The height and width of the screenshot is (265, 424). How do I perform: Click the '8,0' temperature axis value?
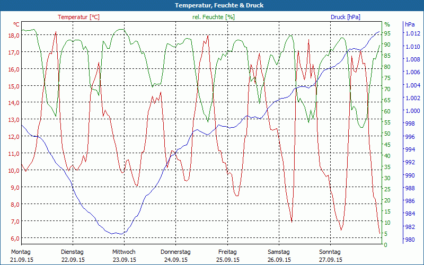coord(15,205)
